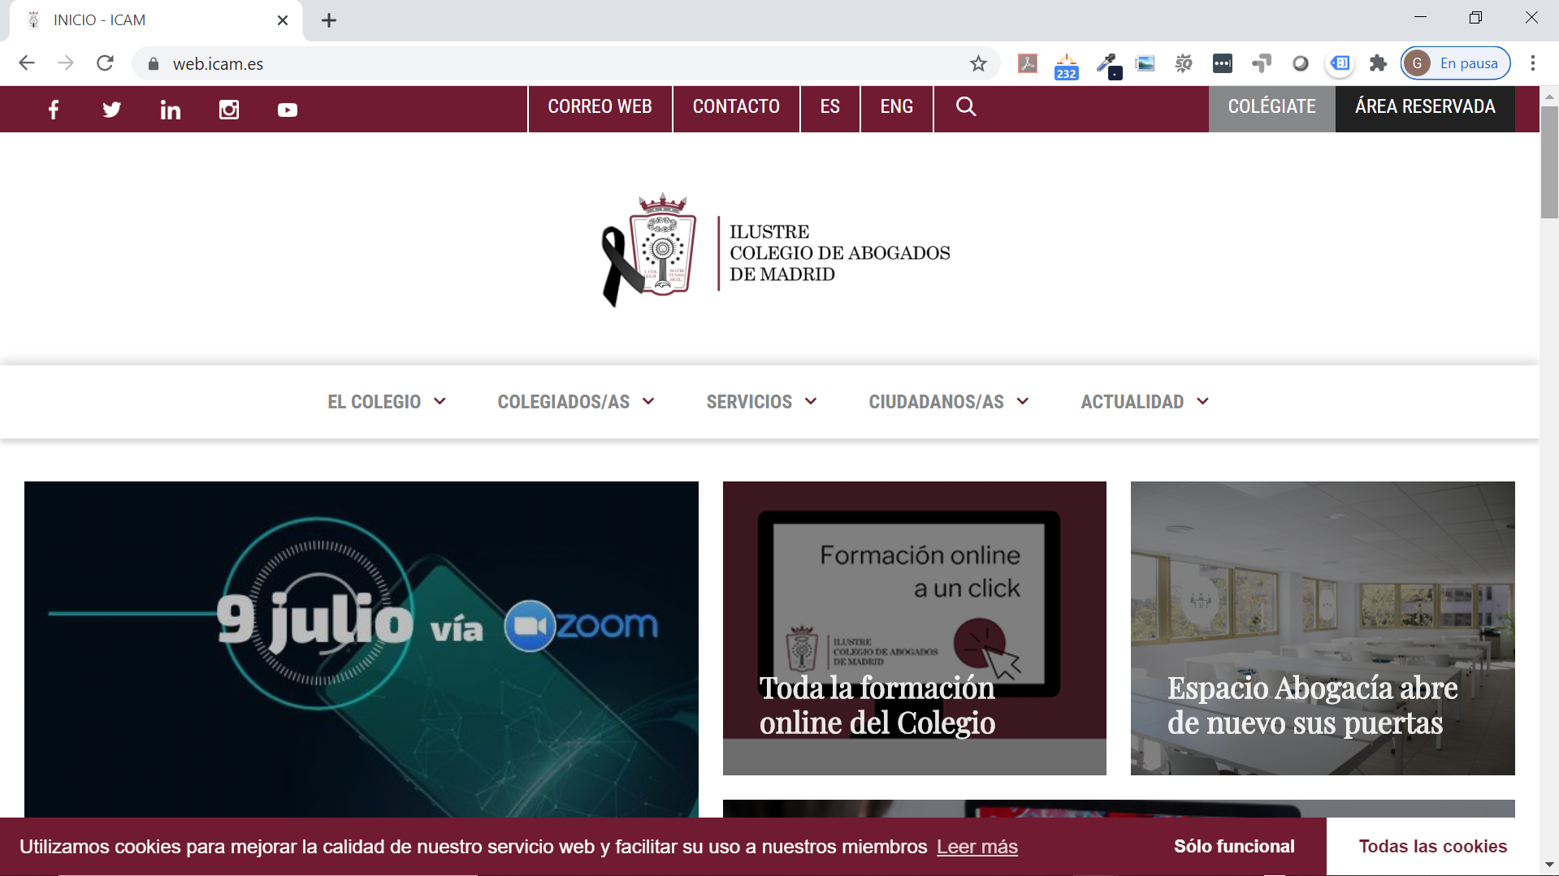This screenshot has height=876, width=1559.
Task: Open CORREO WEB
Action: pos(600,109)
